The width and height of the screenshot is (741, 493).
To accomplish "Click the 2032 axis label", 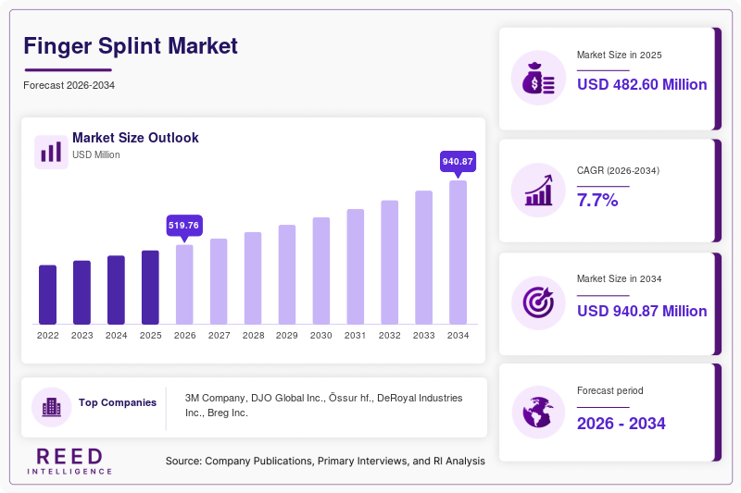I will (389, 336).
